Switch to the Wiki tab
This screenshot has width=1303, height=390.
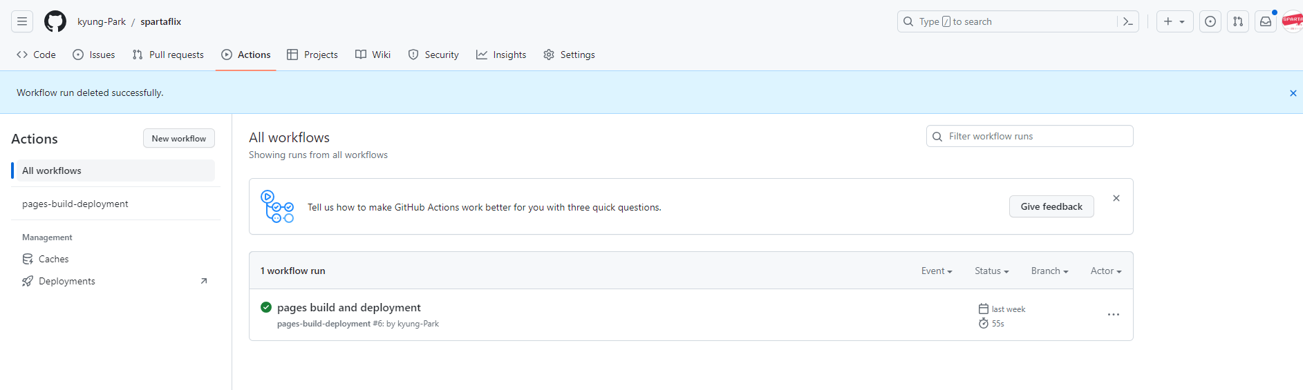[x=373, y=55]
